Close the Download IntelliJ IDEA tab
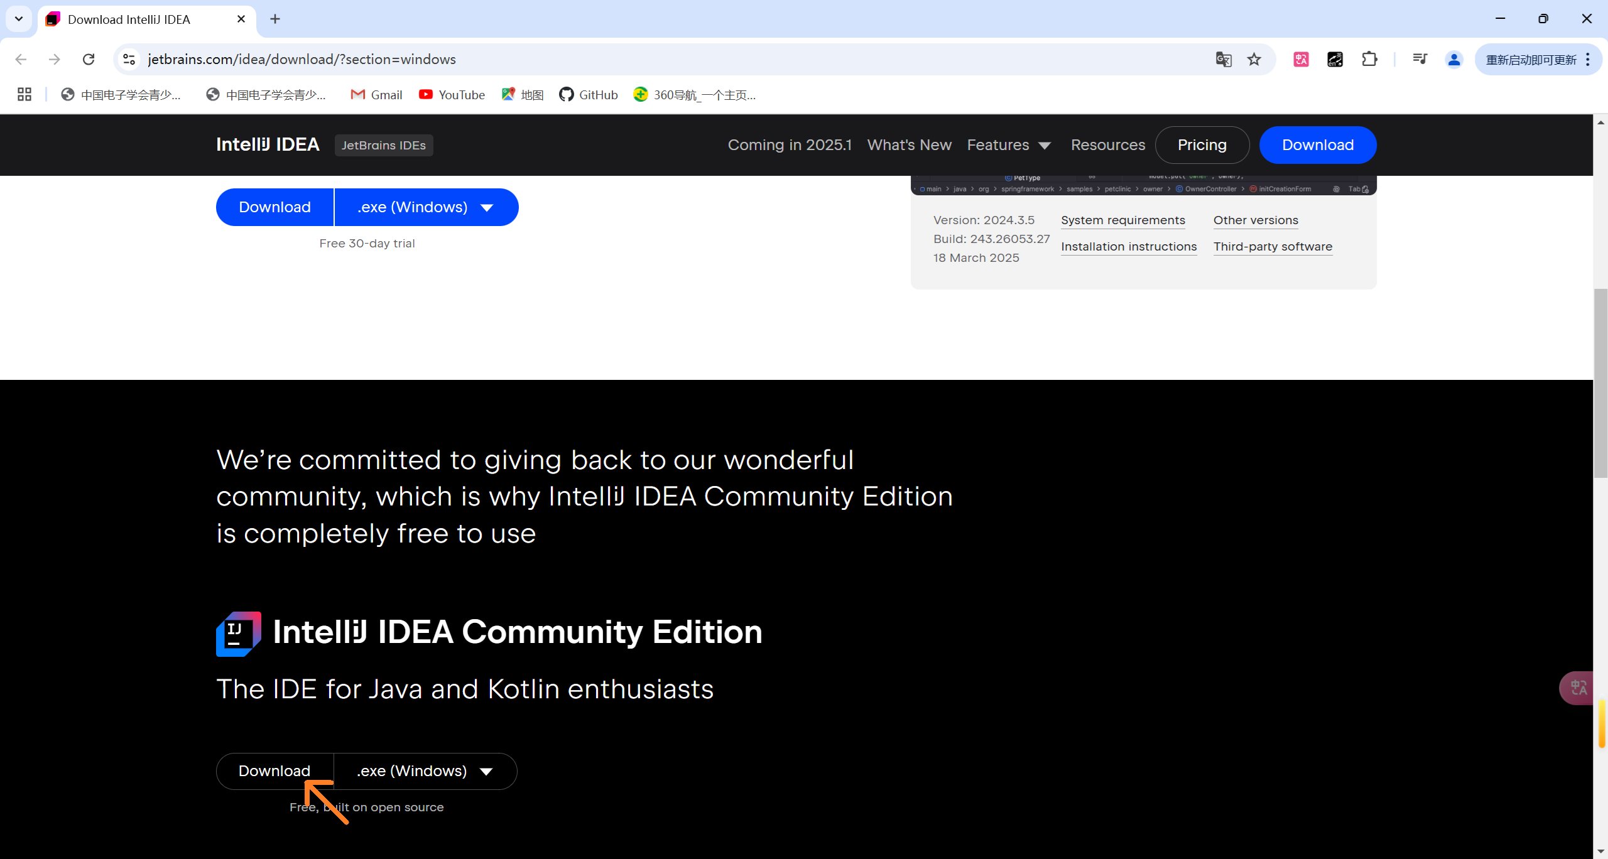 (x=241, y=19)
